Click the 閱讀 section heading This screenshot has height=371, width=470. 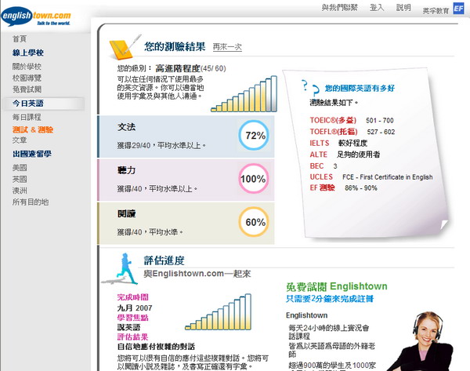click(126, 213)
